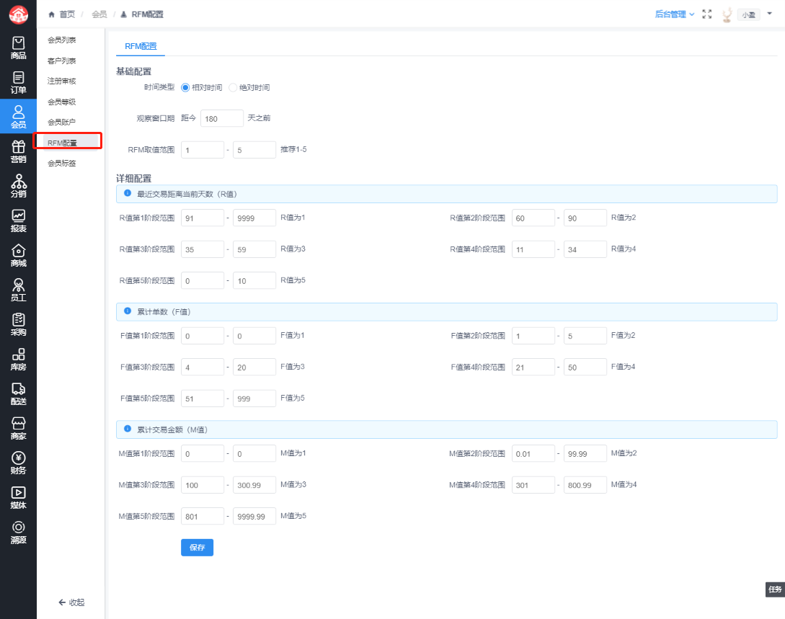Click info icon beside 累计单数（F值）

[x=128, y=311]
